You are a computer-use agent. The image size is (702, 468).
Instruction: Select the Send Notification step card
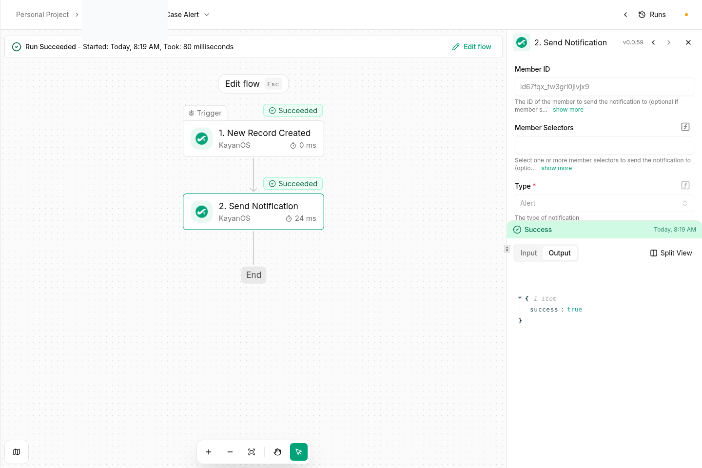pos(253,212)
